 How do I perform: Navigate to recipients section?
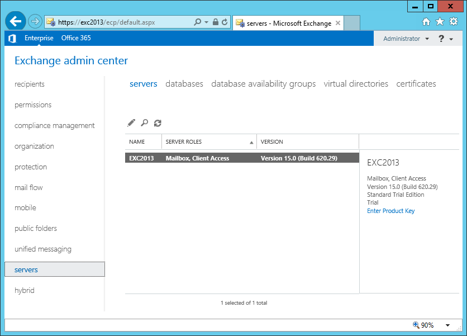click(x=30, y=84)
